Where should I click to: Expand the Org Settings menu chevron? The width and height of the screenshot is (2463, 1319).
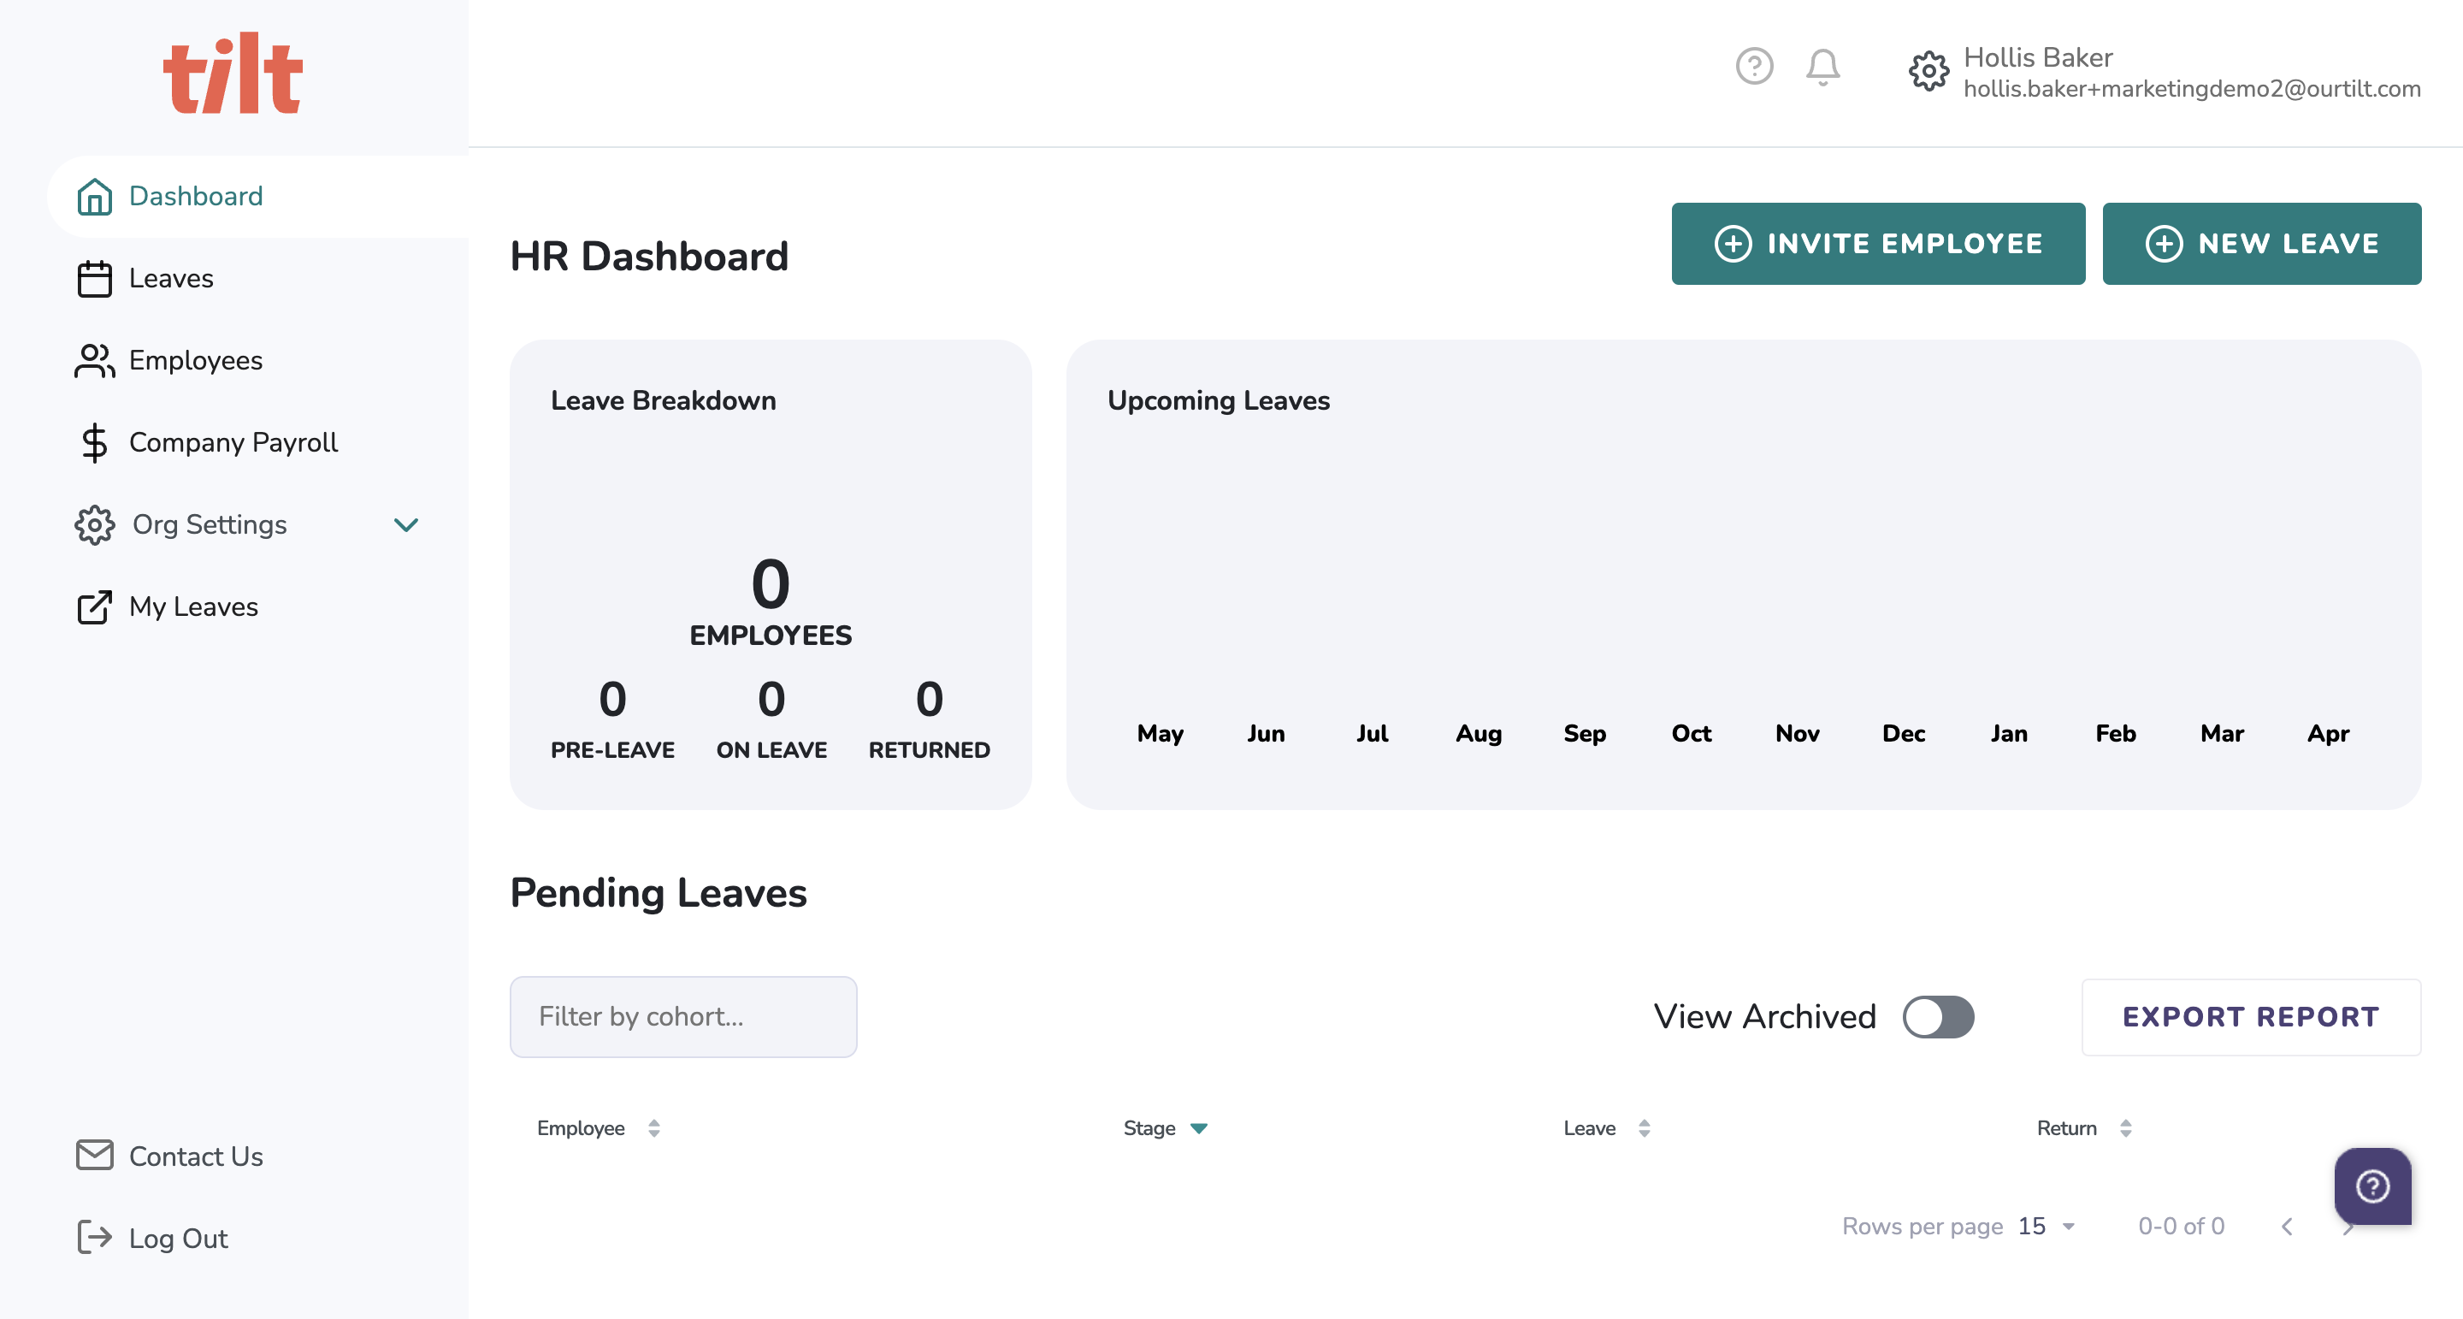[406, 524]
